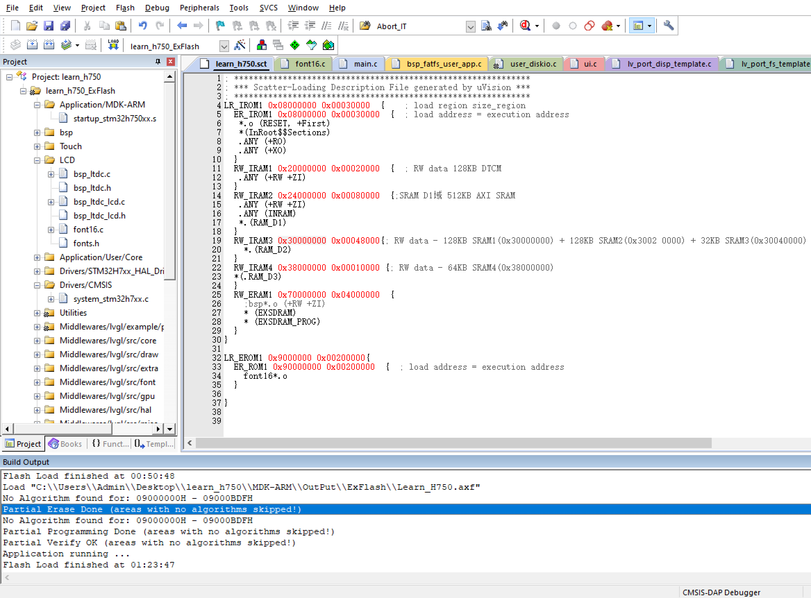Screen dimensions: 811x598
Task: Click the Cut icon
Action: (87, 26)
